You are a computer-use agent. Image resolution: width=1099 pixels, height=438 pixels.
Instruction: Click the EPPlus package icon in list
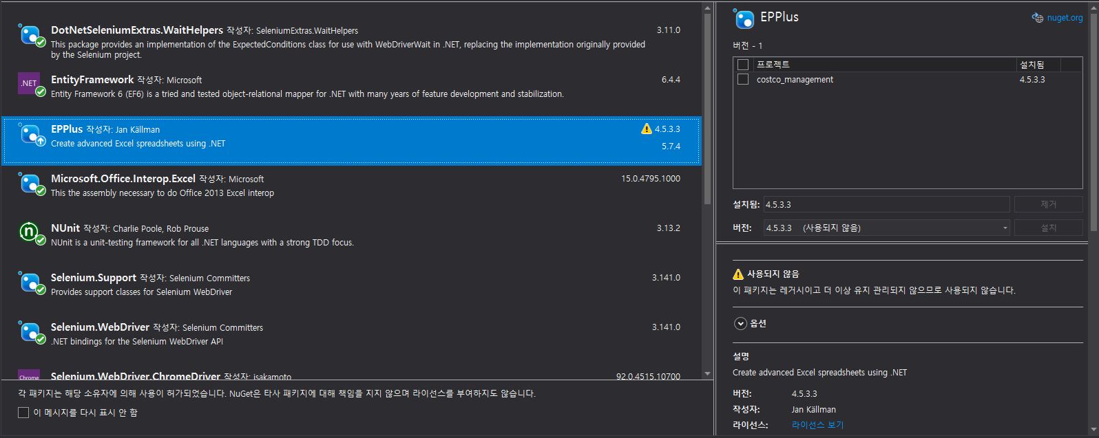[x=31, y=133]
